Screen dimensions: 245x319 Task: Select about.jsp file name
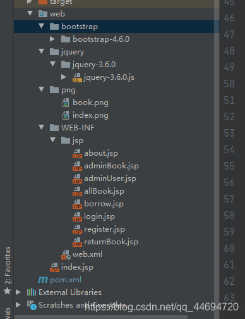point(101,153)
